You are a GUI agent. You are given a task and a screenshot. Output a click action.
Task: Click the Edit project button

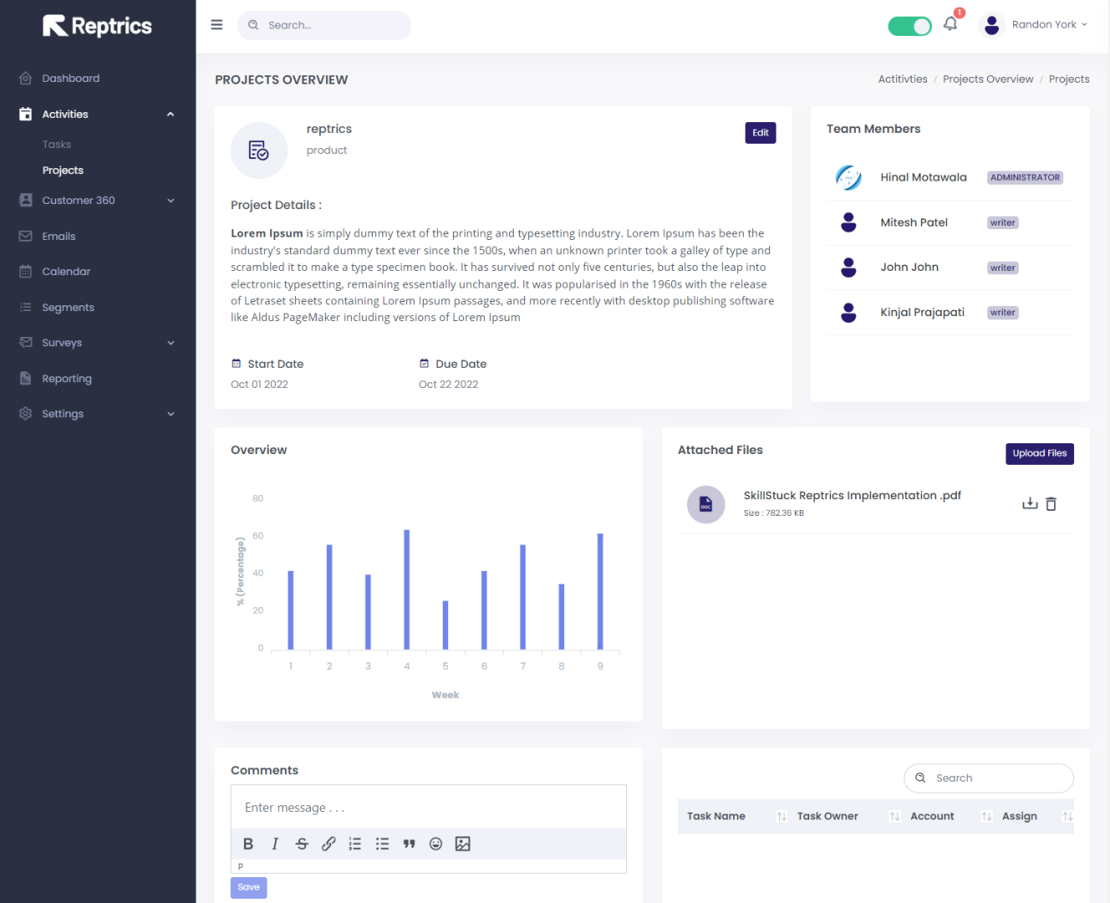[x=761, y=133]
